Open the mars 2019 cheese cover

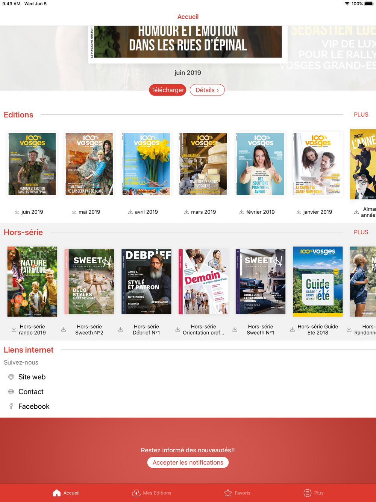click(203, 164)
